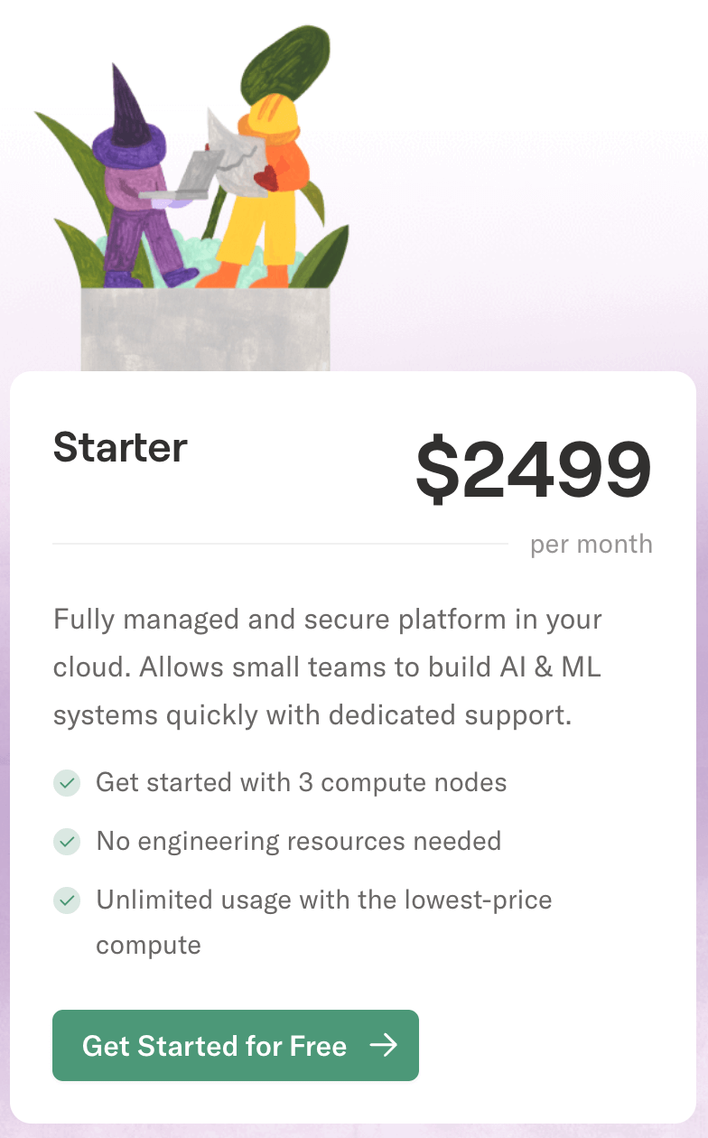
Task: Select the "Starter" plan heading
Action: 120,447
